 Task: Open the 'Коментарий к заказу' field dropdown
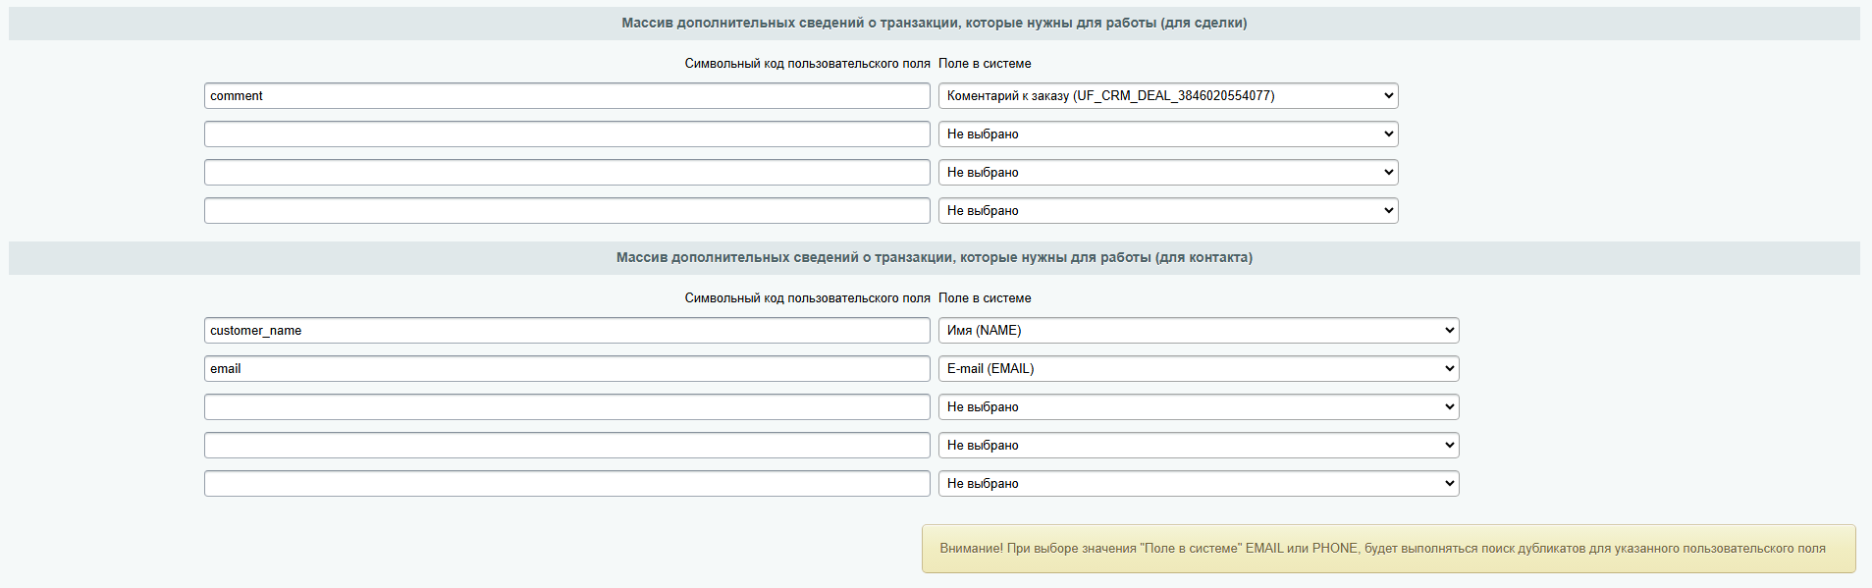point(1167,96)
